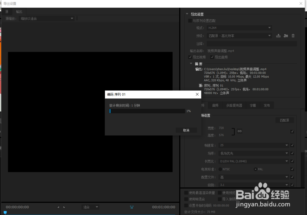Enable set start timecode checkbox
Screen dimensions: 307x215
coord(186,205)
